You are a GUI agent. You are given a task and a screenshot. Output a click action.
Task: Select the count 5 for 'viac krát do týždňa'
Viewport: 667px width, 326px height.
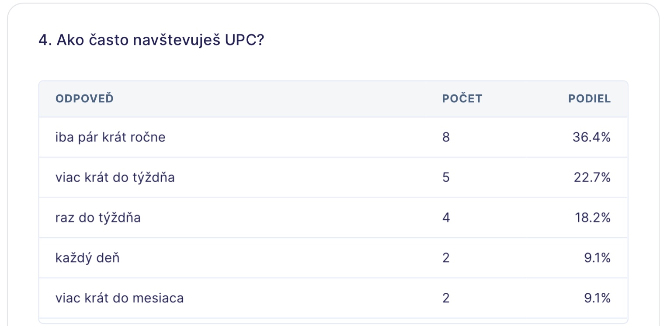(446, 177)
